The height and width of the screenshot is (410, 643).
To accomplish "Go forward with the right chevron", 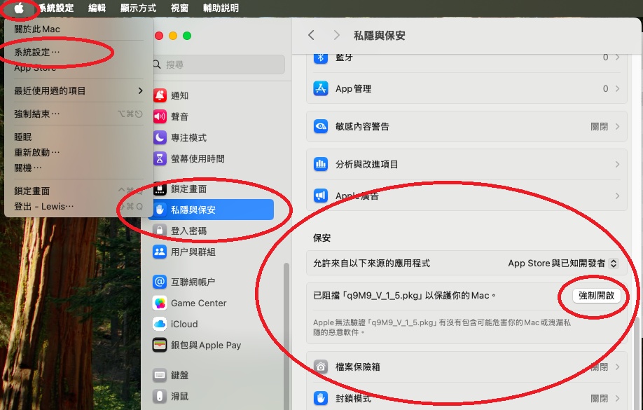I will click(336, 35).
